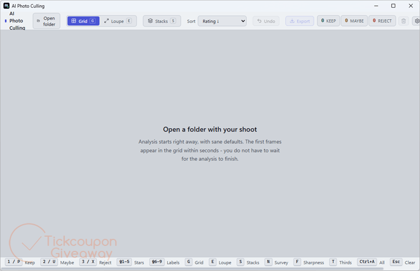Screen dimensions: 420x271
Task: Filter by KEEP count
Action: (x=328, y=21)
